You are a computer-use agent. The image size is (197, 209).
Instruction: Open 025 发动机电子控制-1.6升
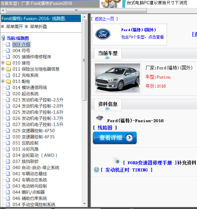pyautogui.click(x=38, y=112)
